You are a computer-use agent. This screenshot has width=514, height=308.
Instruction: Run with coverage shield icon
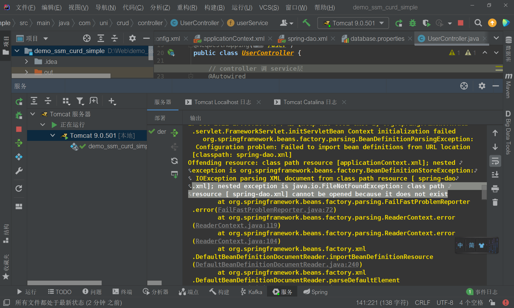[x=426, y=23]
